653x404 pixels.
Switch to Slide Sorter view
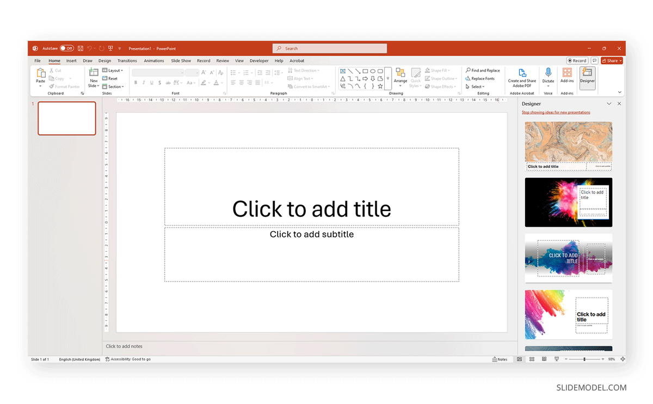tap(531, 359)
